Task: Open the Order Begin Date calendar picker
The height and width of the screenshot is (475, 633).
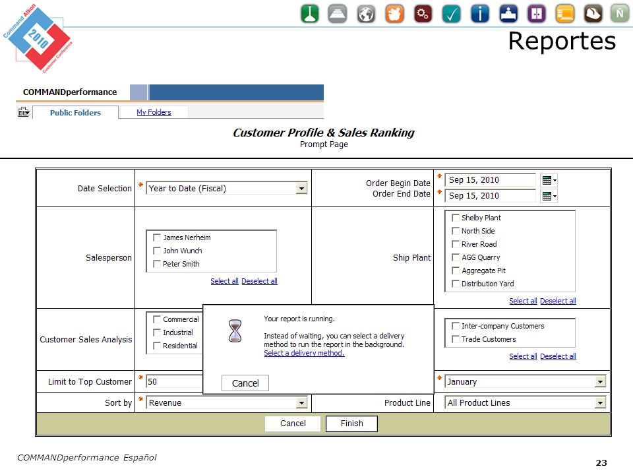Action: point(549,180)
